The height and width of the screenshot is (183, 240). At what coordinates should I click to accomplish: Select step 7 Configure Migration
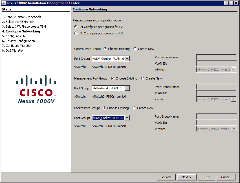17,46
